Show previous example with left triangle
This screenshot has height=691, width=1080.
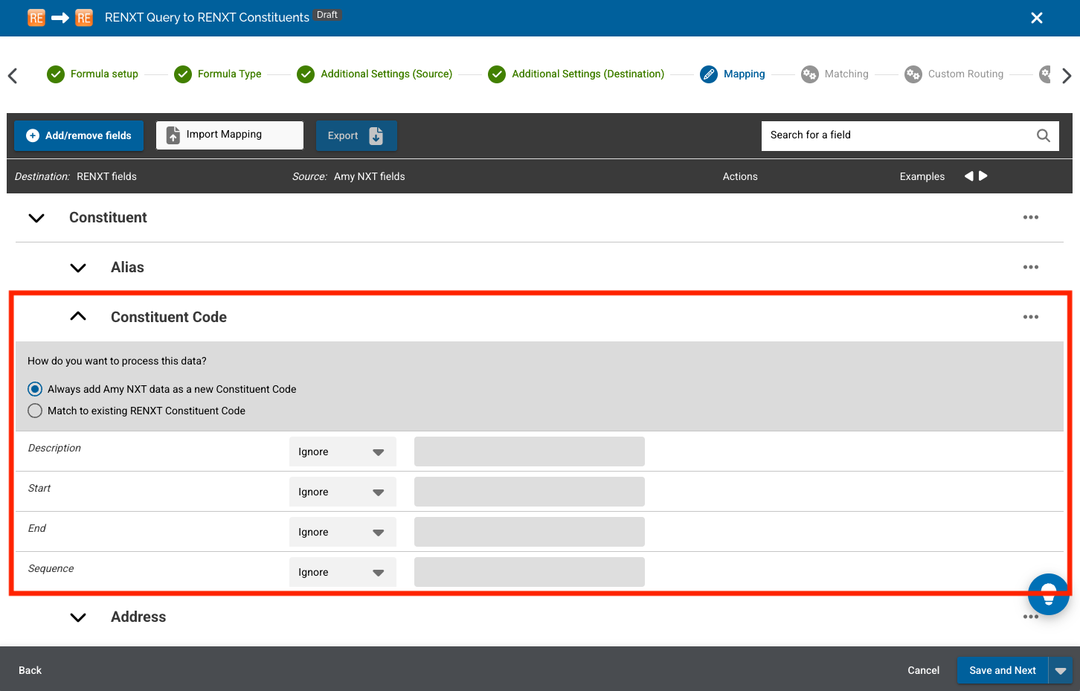968,176
